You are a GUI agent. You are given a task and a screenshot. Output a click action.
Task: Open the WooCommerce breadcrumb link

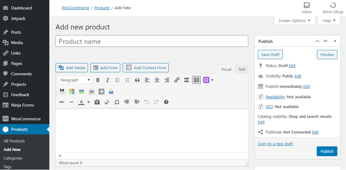coord(75,8)
